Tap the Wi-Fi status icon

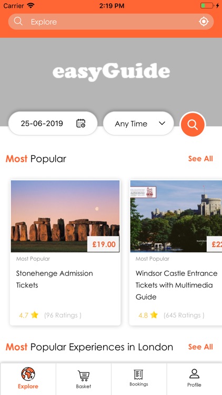click(31, 6)
